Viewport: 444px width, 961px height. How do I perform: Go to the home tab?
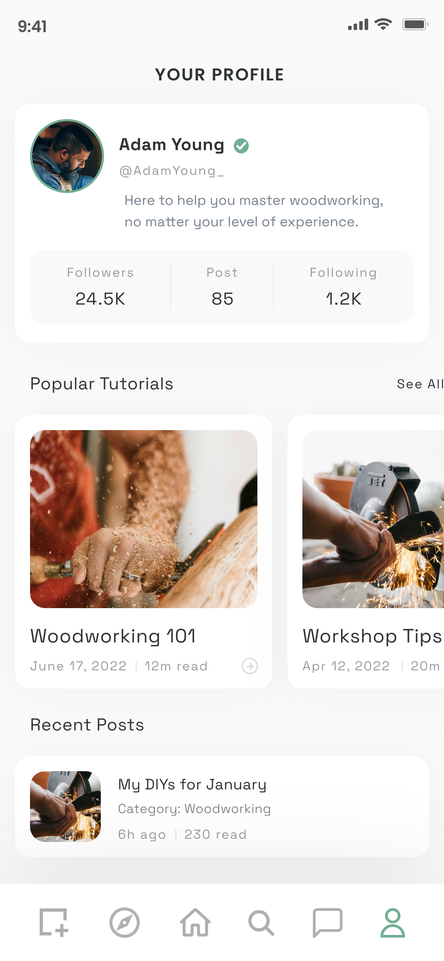(195, 922)
